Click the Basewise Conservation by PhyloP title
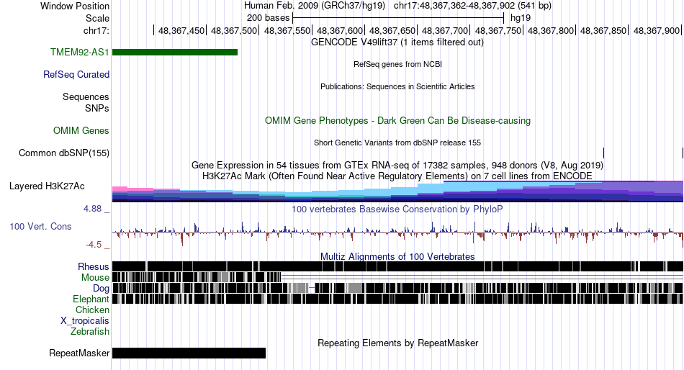This screenshot has height=370, width=684. [397, 209]
